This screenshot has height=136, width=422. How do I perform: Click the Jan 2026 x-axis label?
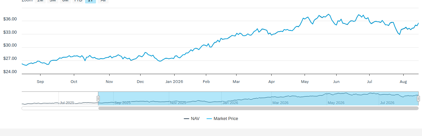click(x=174, y=82)
